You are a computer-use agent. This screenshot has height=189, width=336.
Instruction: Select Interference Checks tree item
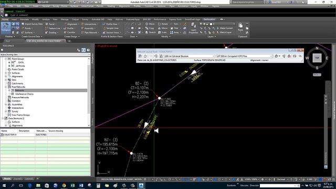24,94
